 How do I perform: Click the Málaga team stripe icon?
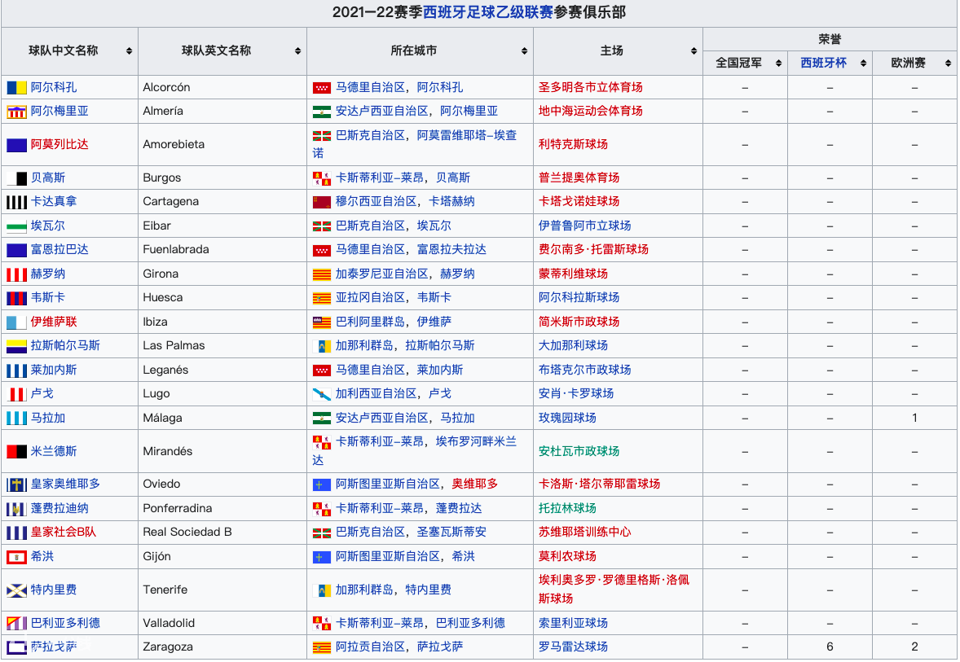coord(16,419)
